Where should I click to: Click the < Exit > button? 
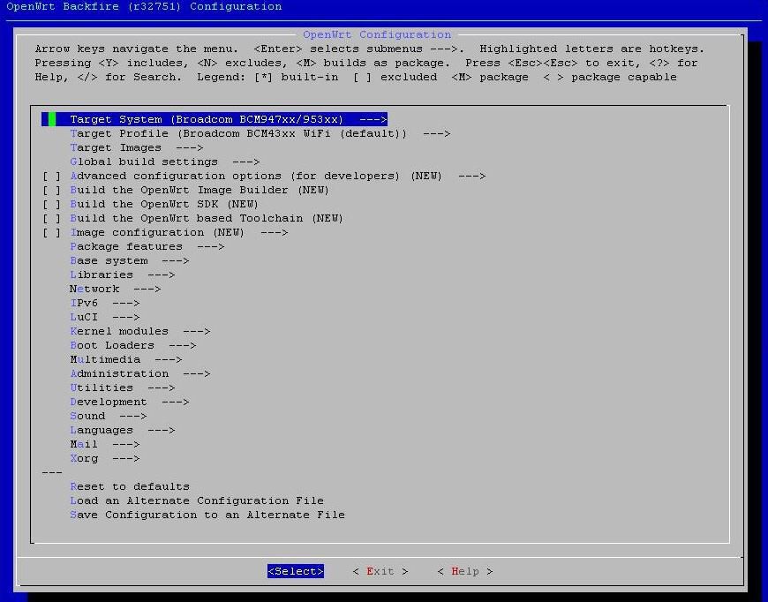(x=380, y=572)
